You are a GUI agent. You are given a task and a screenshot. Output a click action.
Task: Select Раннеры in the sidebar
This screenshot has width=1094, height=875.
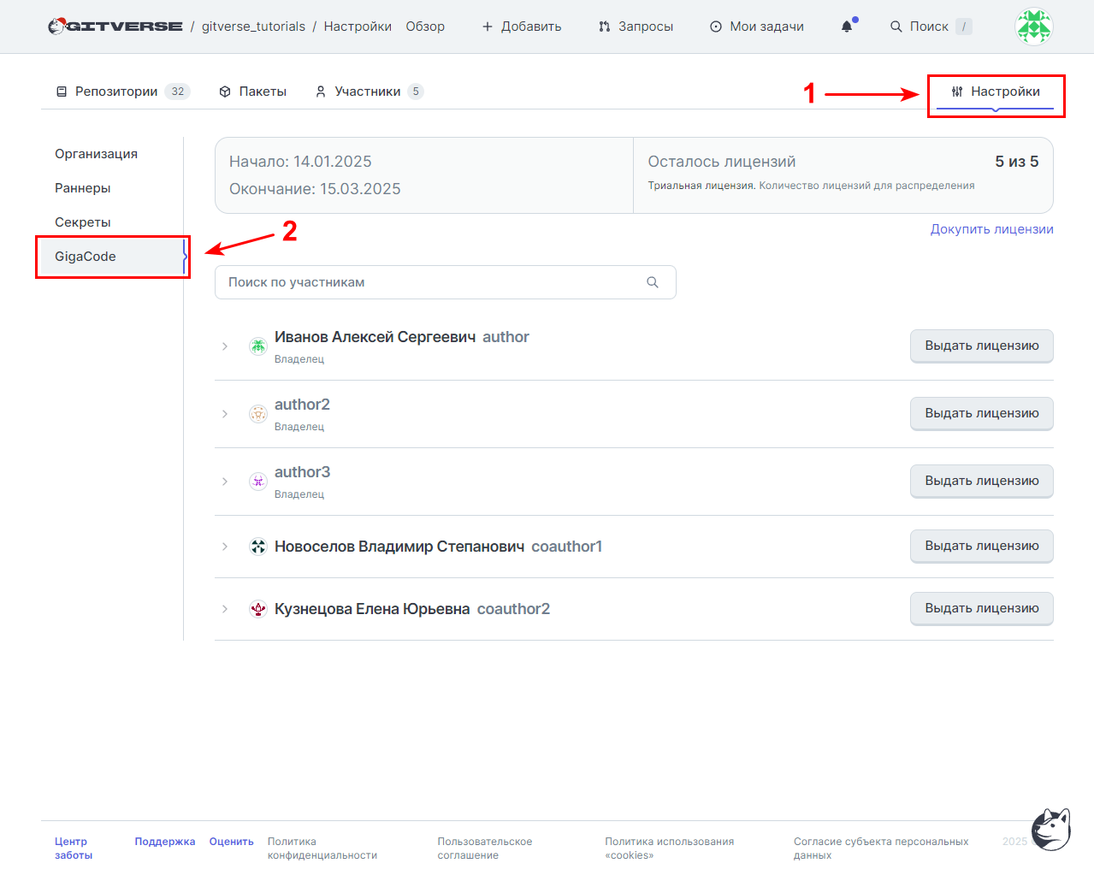click(x=83, y=188)
